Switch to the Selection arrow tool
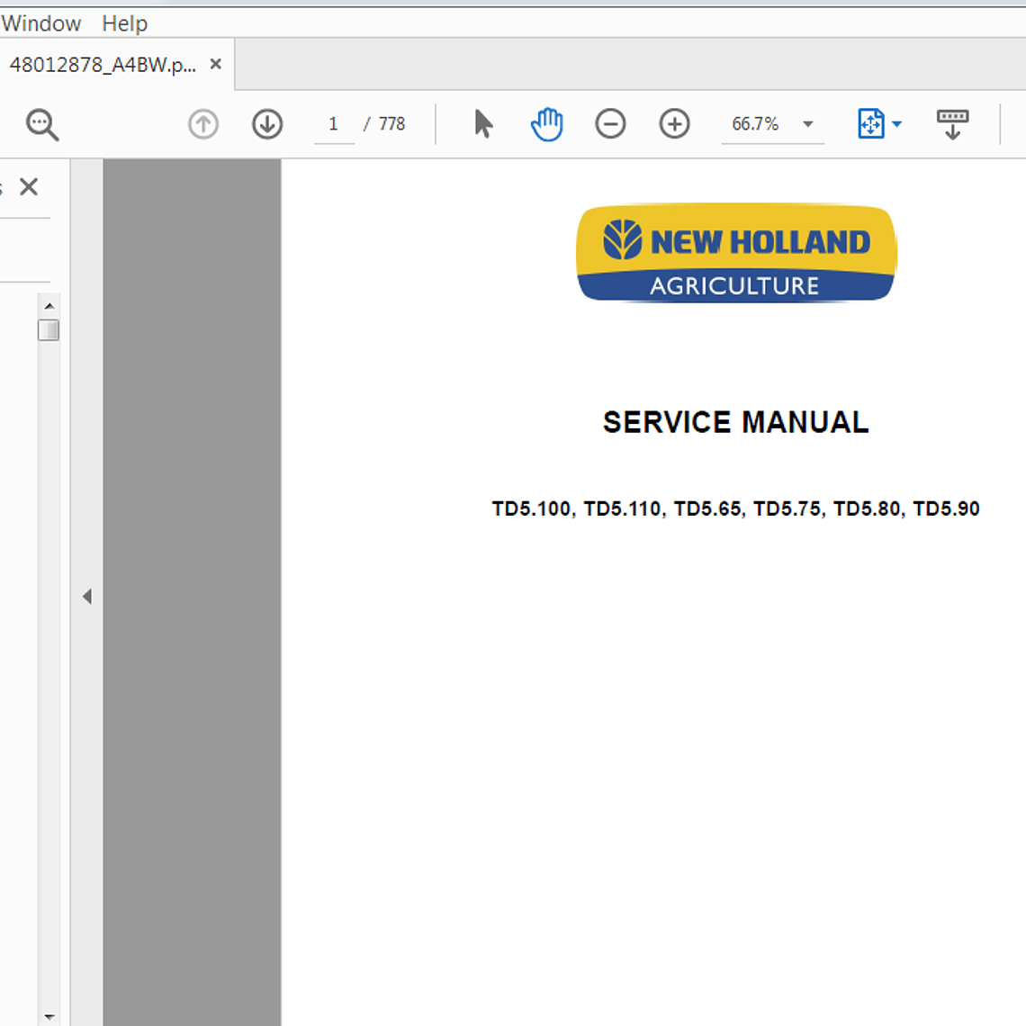Image resolution: width=1026 pixels, height=1026 pixels. tap(482, 123)
